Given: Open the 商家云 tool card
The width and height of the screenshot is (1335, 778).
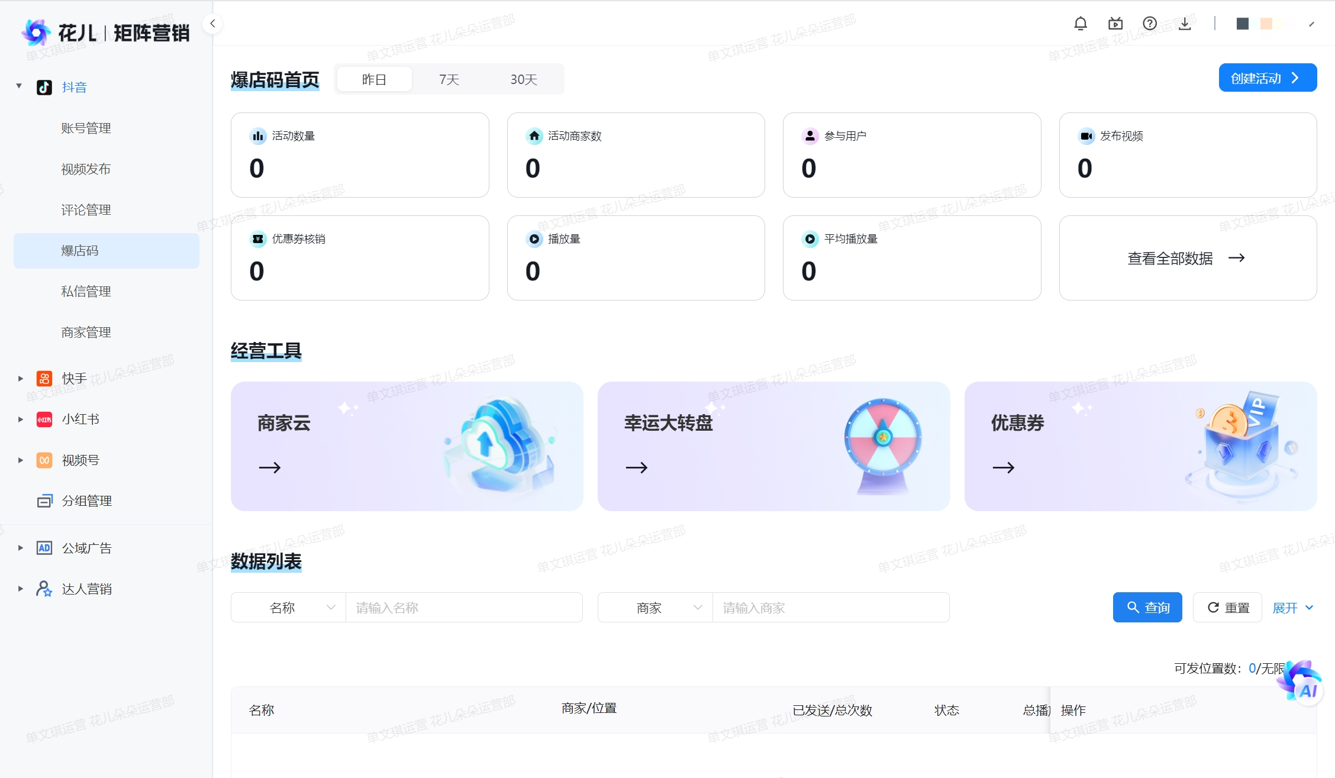Looking at the screenshot, I should pyautogui.click(x=407, y=446).
